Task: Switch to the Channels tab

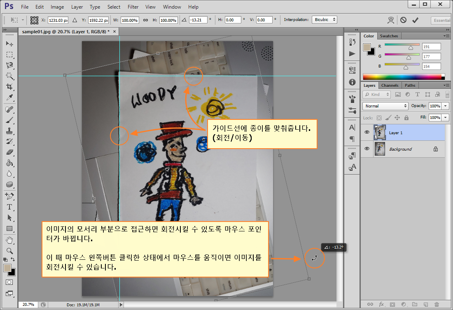Action: [x=390, y=86]
